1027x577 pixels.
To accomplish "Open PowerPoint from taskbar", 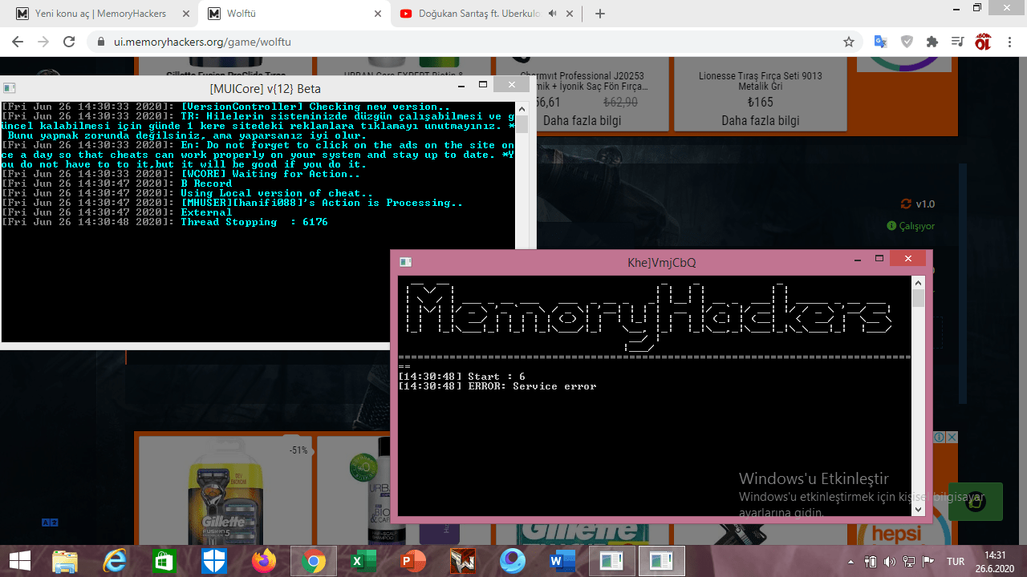I will click(413, 561).
